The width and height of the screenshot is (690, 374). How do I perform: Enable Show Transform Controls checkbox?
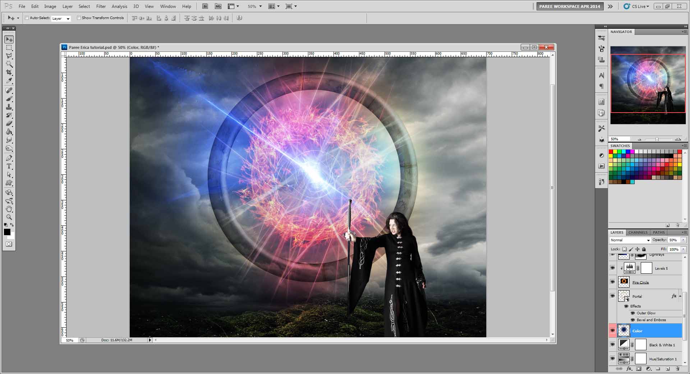(x=79, y=18)
